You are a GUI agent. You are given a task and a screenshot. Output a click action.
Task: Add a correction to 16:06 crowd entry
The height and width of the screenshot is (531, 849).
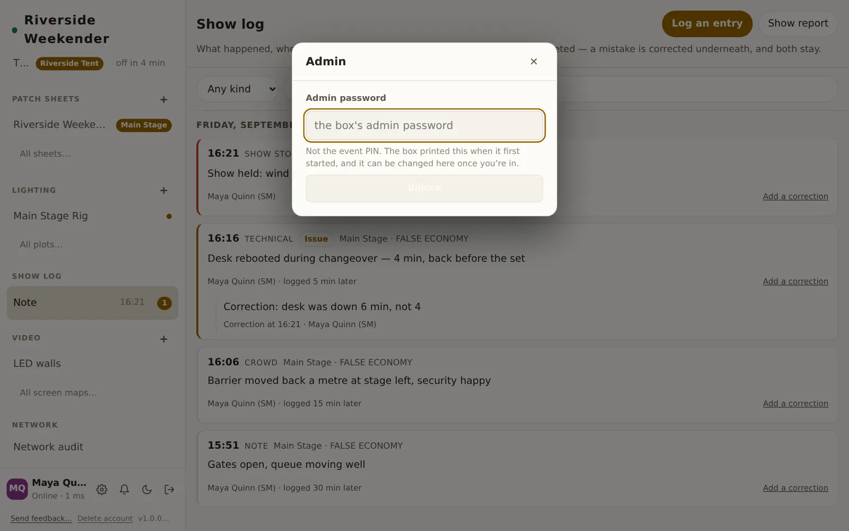click(x=795, y=404)
